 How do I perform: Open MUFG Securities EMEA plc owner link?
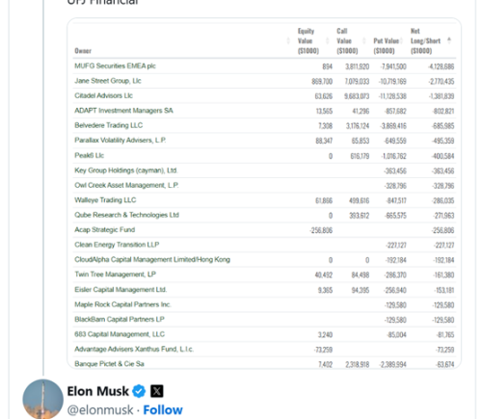[115, 65]
